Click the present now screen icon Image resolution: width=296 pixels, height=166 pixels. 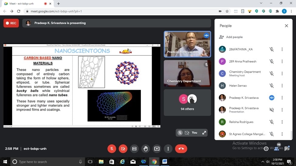157,149
